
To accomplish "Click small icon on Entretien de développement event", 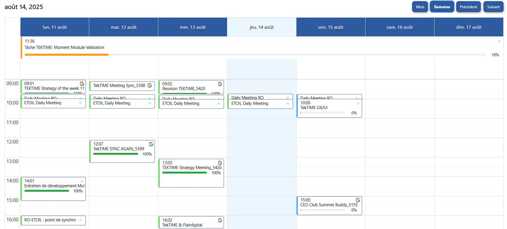I will pos(82,181).
